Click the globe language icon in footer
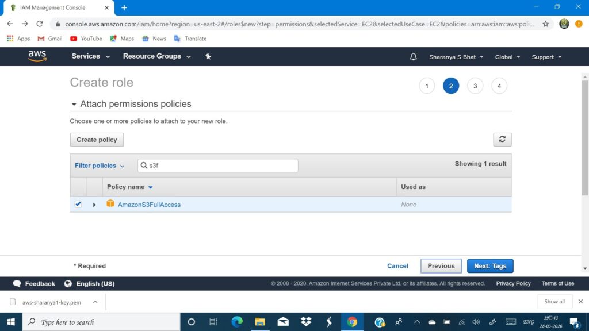 68,284
